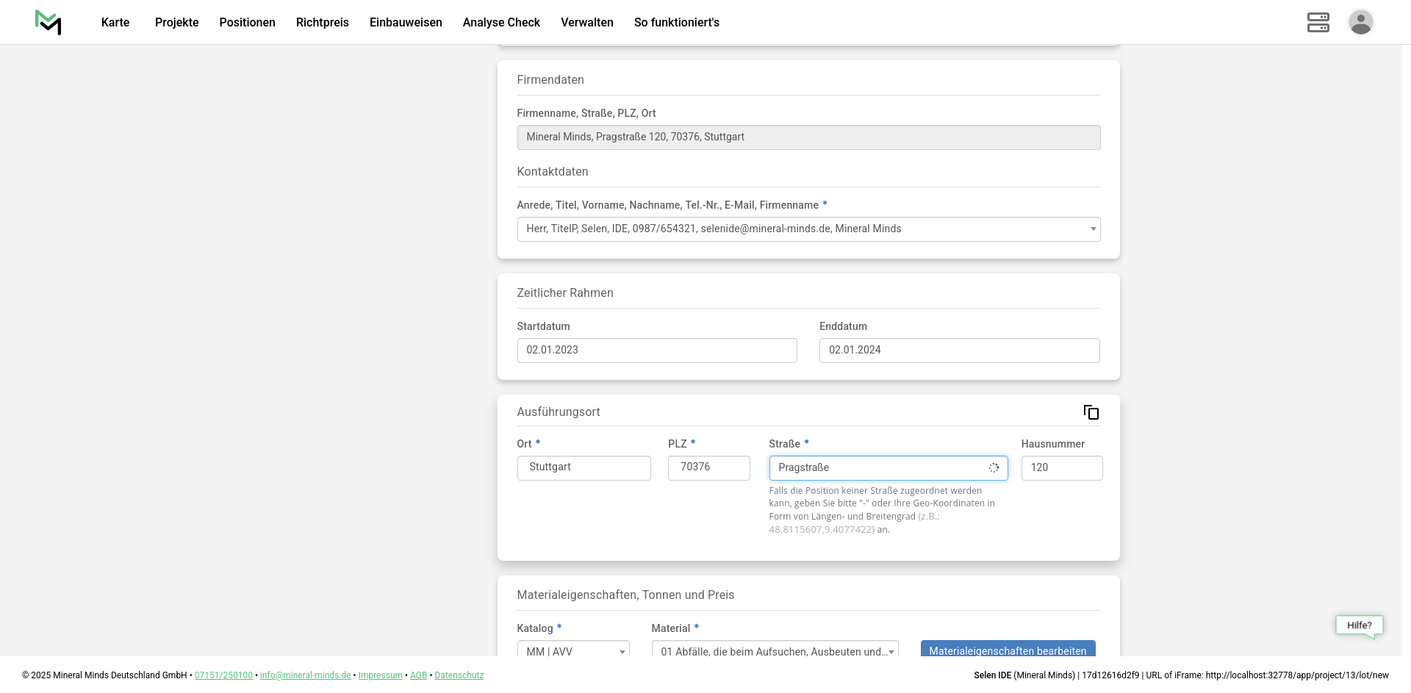Open the Material dropdown
The width and height of the screenshot is (1411, 693).
pyautogui.click(x=774, y=650)
